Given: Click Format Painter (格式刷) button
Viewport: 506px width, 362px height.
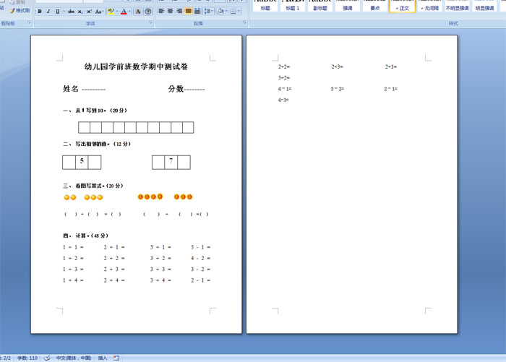Looking at the screenshot, I should (x=20, y=11).
